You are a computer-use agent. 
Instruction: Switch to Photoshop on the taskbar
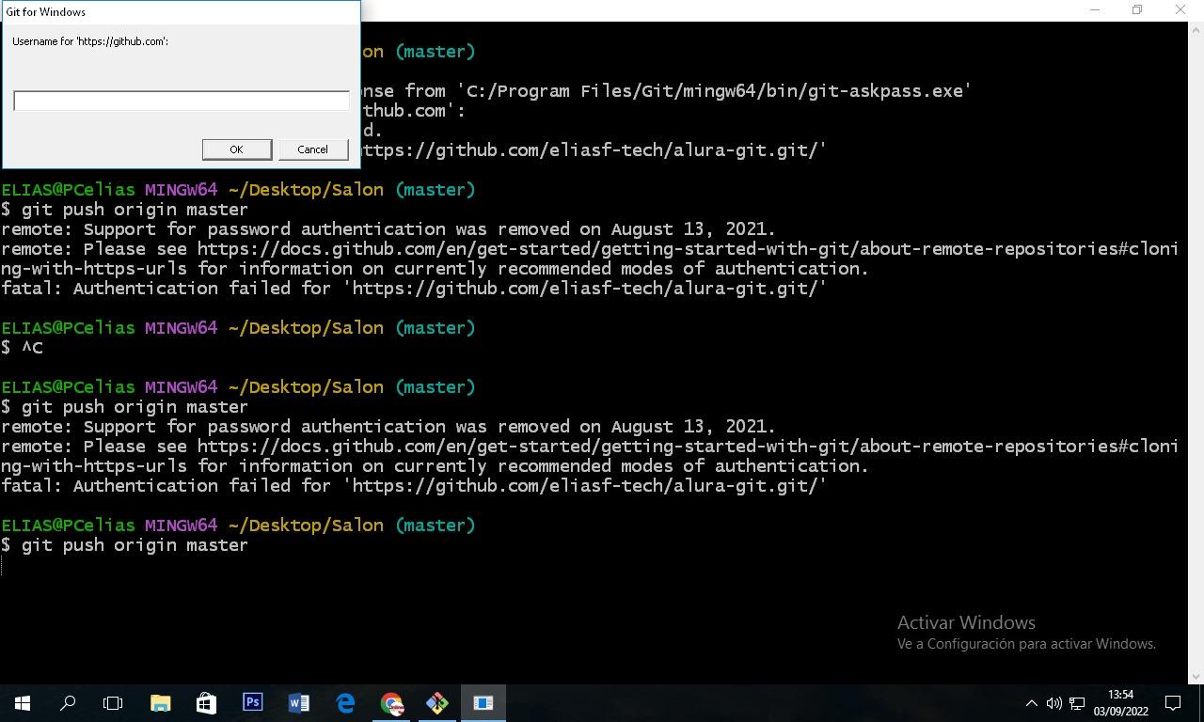pos(252,703)
